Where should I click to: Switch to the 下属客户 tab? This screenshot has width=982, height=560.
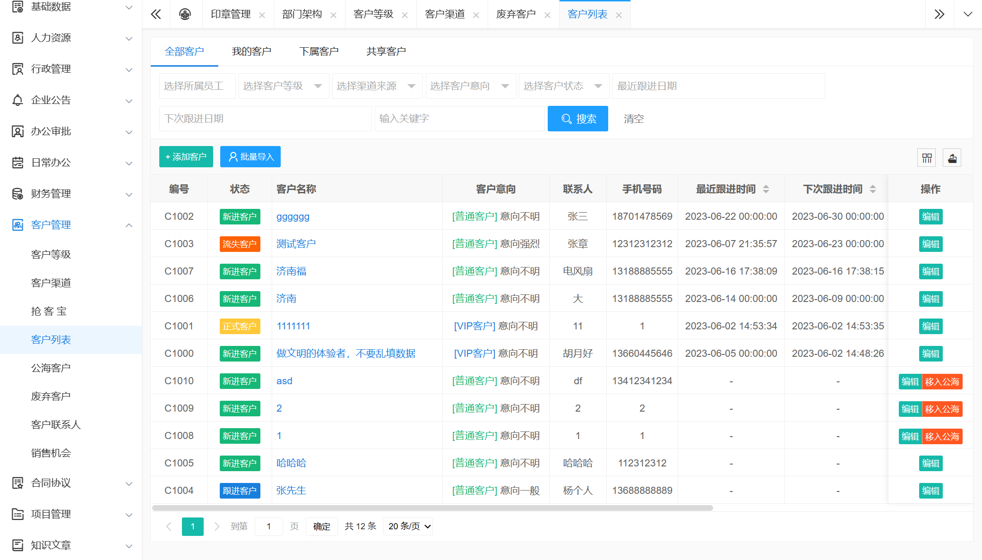pos(319,51)
